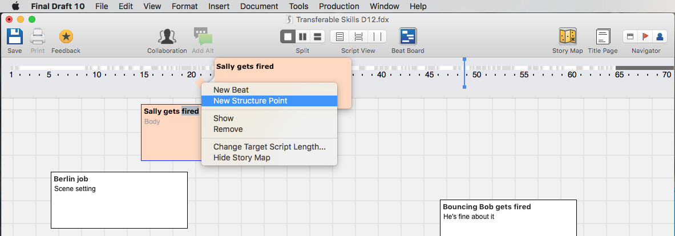Choose Change Target Script Length

[269, 147]
